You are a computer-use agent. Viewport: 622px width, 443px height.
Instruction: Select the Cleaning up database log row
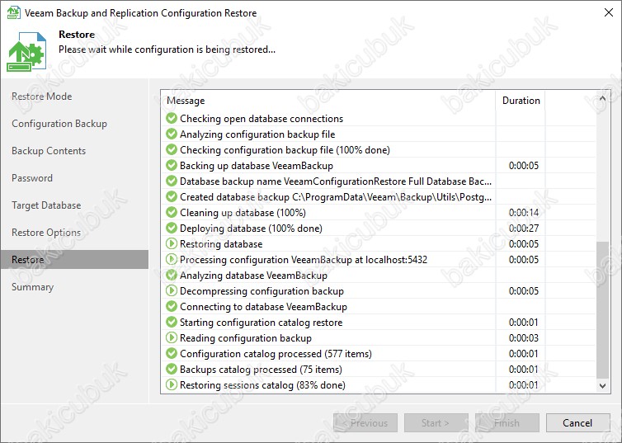pos(330,213)
